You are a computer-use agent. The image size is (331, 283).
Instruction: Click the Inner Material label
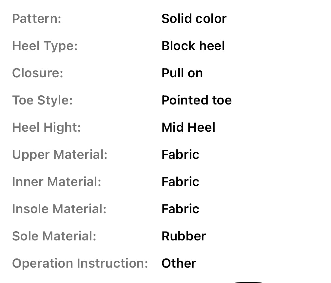(x=57, y=182)
